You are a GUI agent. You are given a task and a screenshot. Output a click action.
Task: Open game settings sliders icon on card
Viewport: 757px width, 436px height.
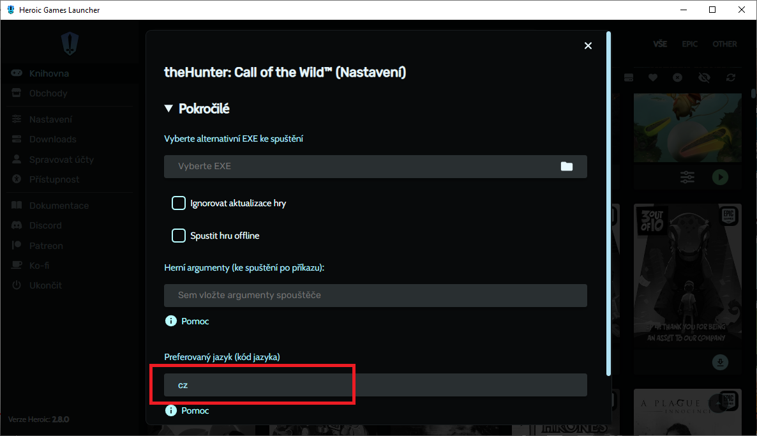click(687, 177)
